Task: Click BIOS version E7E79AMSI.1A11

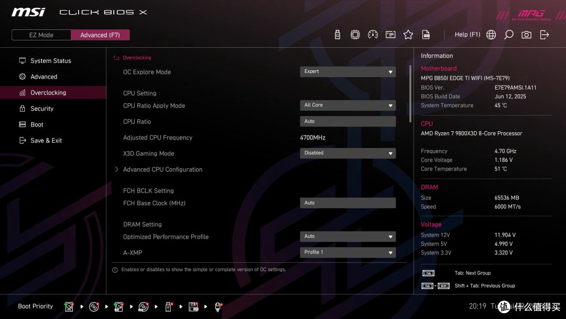Action: 515,88
